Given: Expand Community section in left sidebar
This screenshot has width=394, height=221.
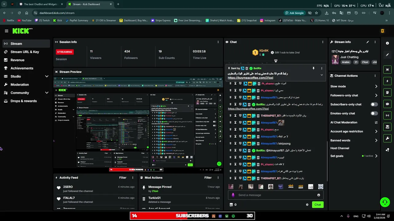Looking at the screenshot, I should [x=47, y=93].
